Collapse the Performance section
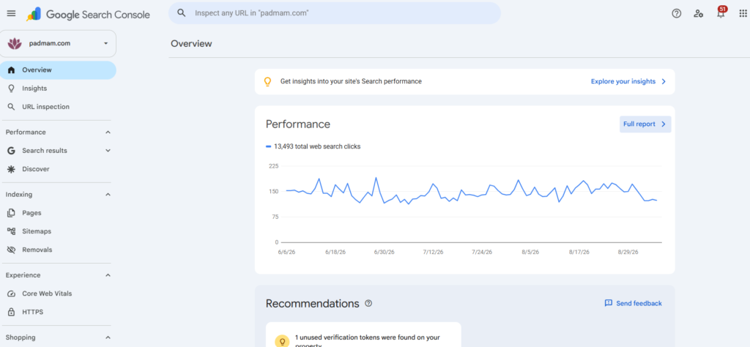 (108, 133)
